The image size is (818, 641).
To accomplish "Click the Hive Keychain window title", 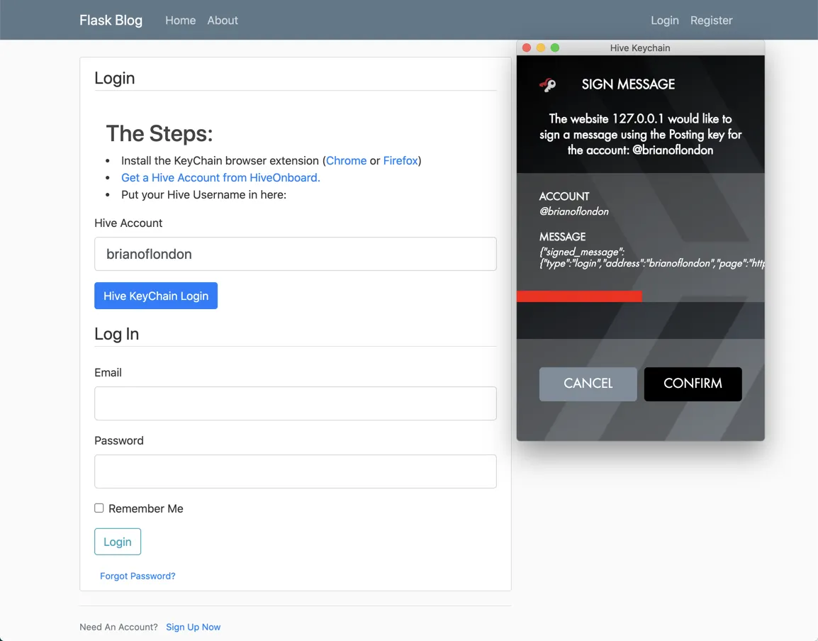I will [640, 48].
